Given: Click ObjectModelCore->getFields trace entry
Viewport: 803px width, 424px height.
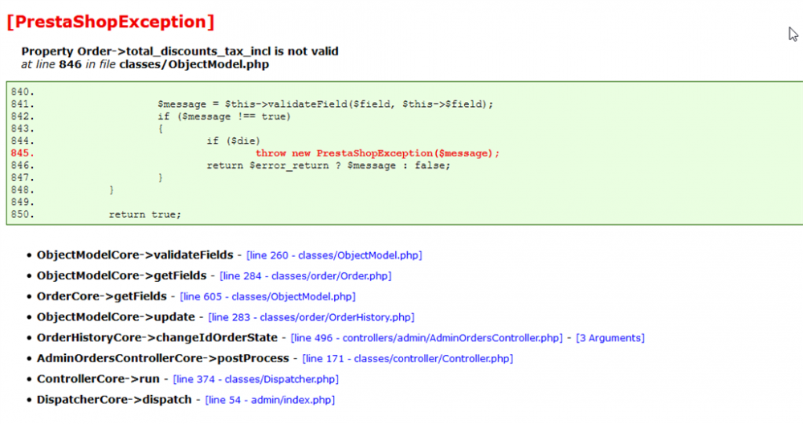Looking at the screenshot, I should [x=121, y=275].
